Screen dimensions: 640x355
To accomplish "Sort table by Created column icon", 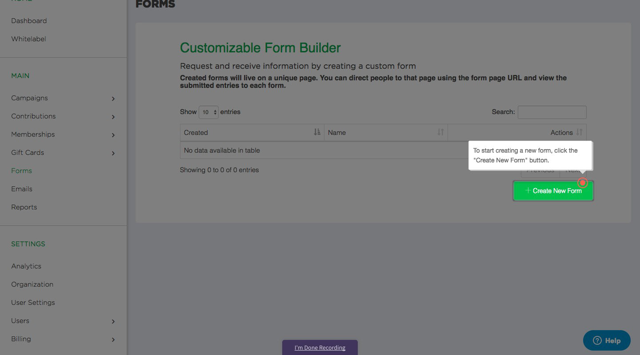I will pyautogui.click(x=317, y=132).
